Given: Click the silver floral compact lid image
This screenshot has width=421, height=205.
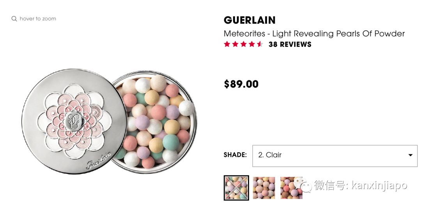Looking at the screenshot, I should click(x=74, y=121).
